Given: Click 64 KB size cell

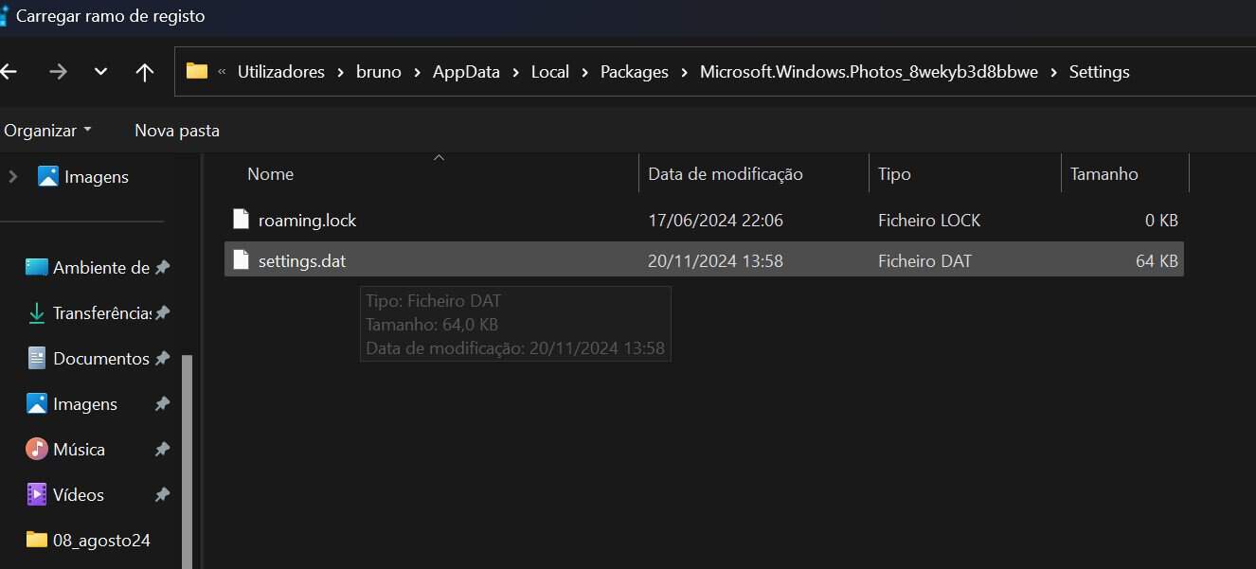Looking at the screenshot, I should coord(1157,260).
